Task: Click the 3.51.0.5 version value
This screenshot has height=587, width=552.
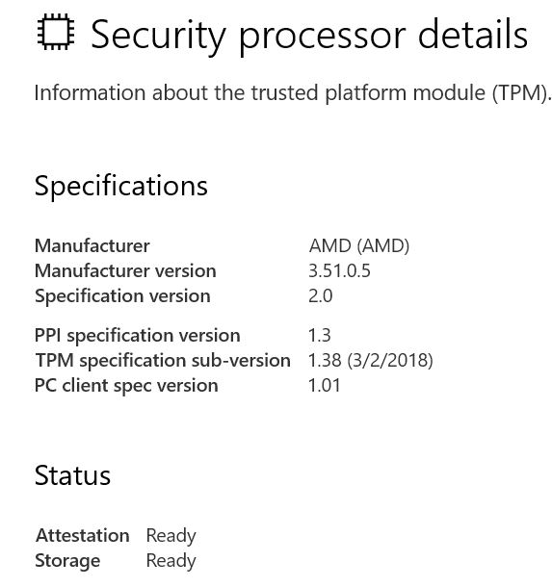Action: 339,270
